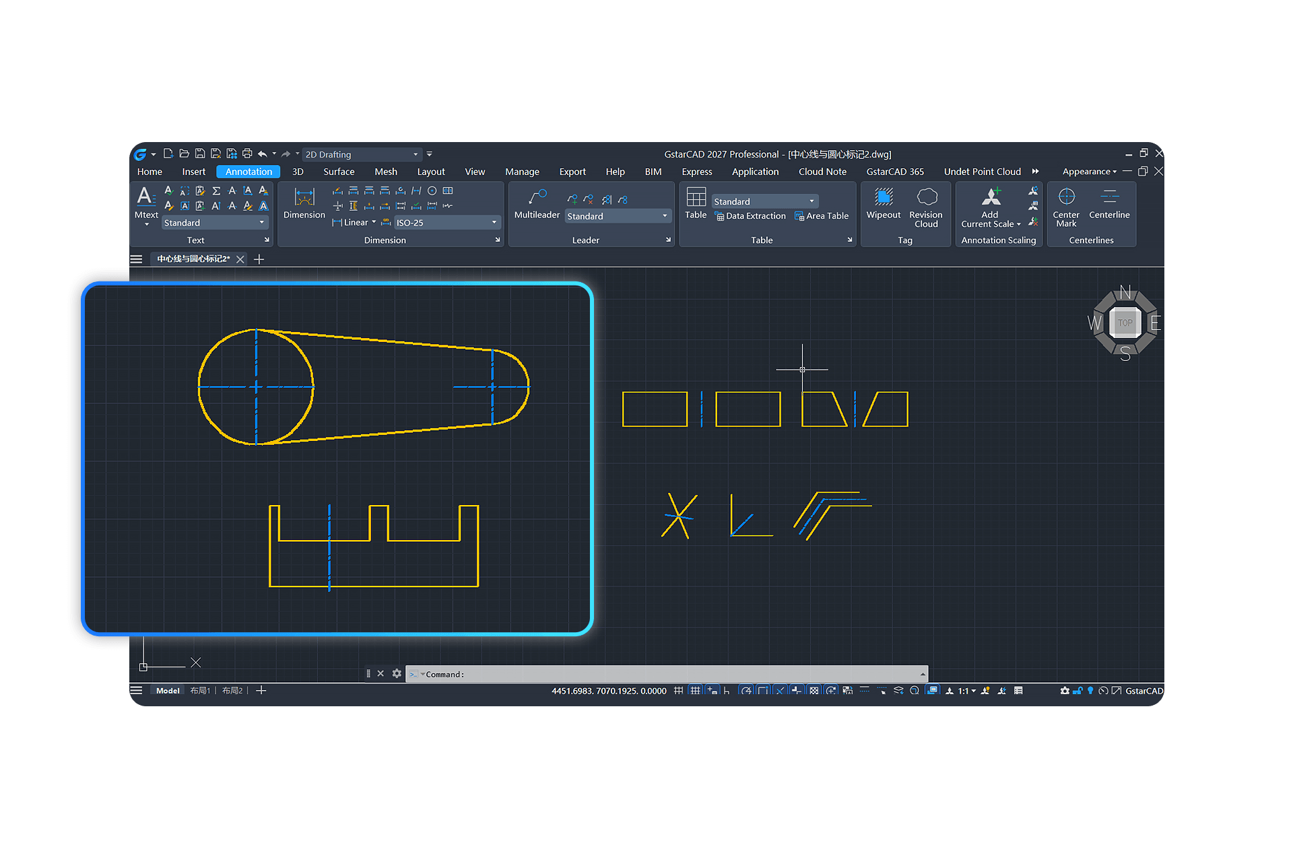
Task: Click the Add Leader icon
Action: [572, 199]
